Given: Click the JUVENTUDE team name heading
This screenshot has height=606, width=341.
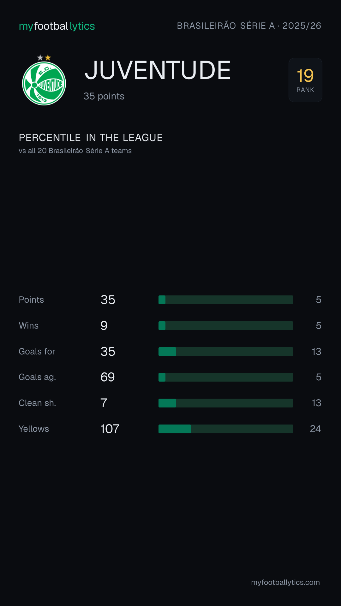Looking at the screenshot, I should tap(158, 70).
